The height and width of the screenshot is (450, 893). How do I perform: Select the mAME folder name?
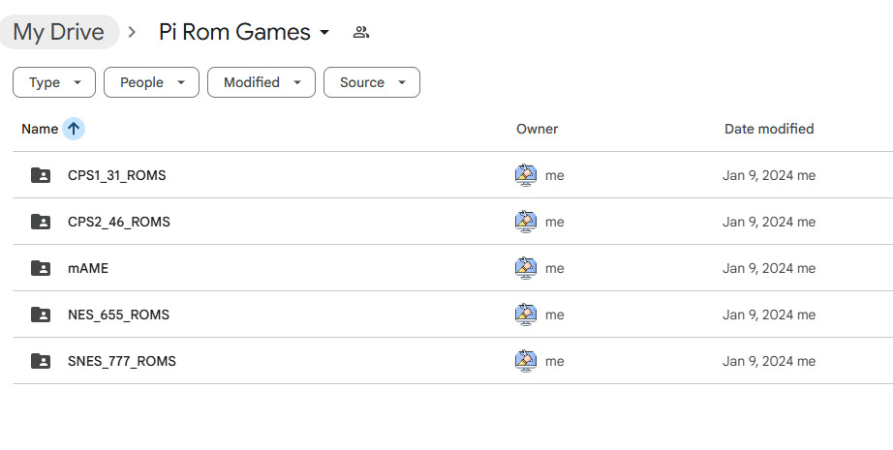click(88, 268)
